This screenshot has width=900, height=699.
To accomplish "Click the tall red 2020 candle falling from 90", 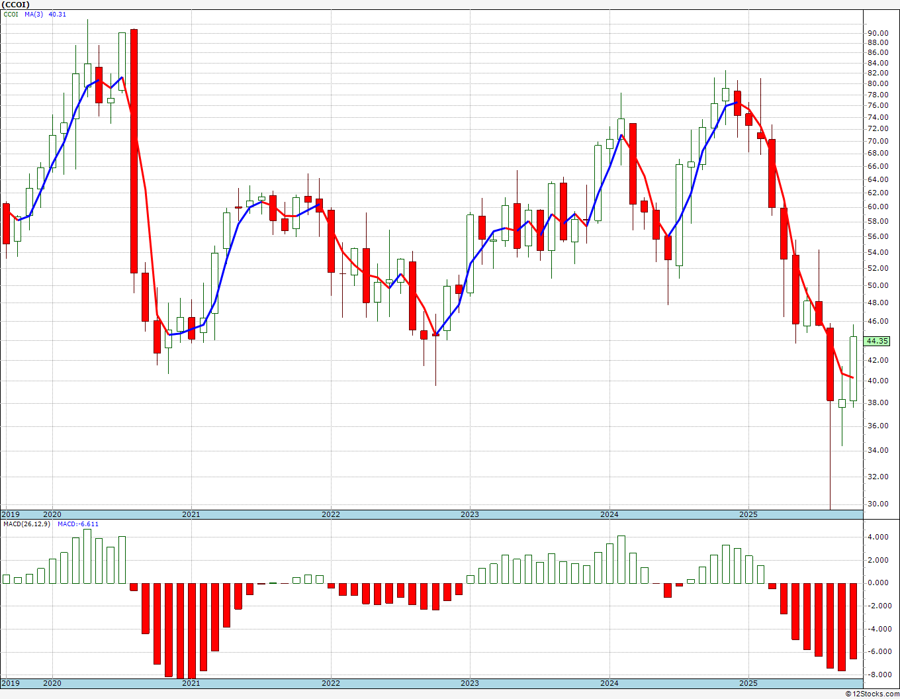I will coord(134,151).
